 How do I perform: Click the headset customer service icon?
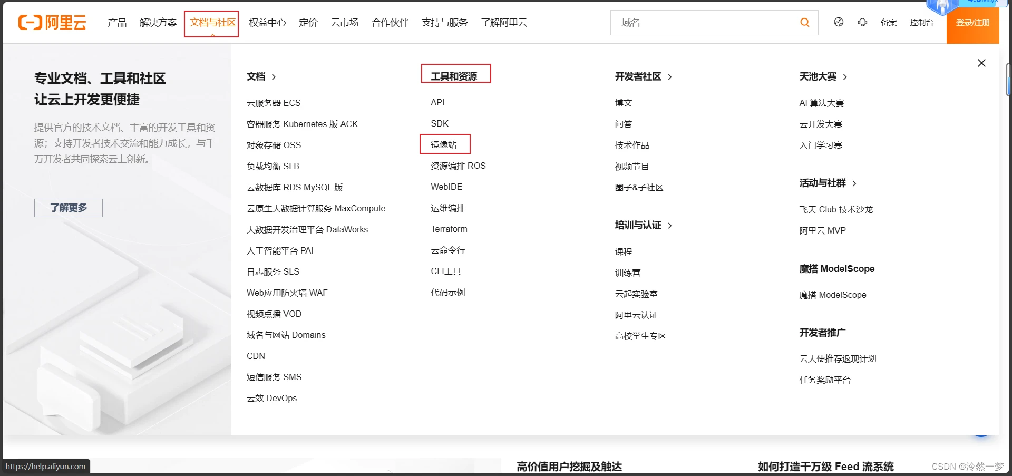pos(862,22)
